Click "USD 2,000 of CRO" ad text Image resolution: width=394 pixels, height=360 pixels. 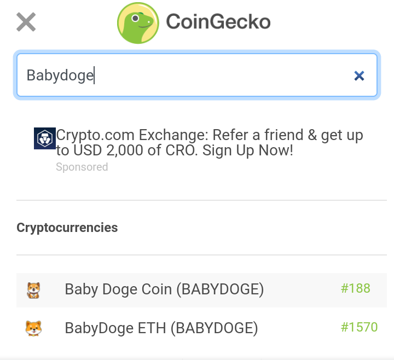[x=134, y=150]
